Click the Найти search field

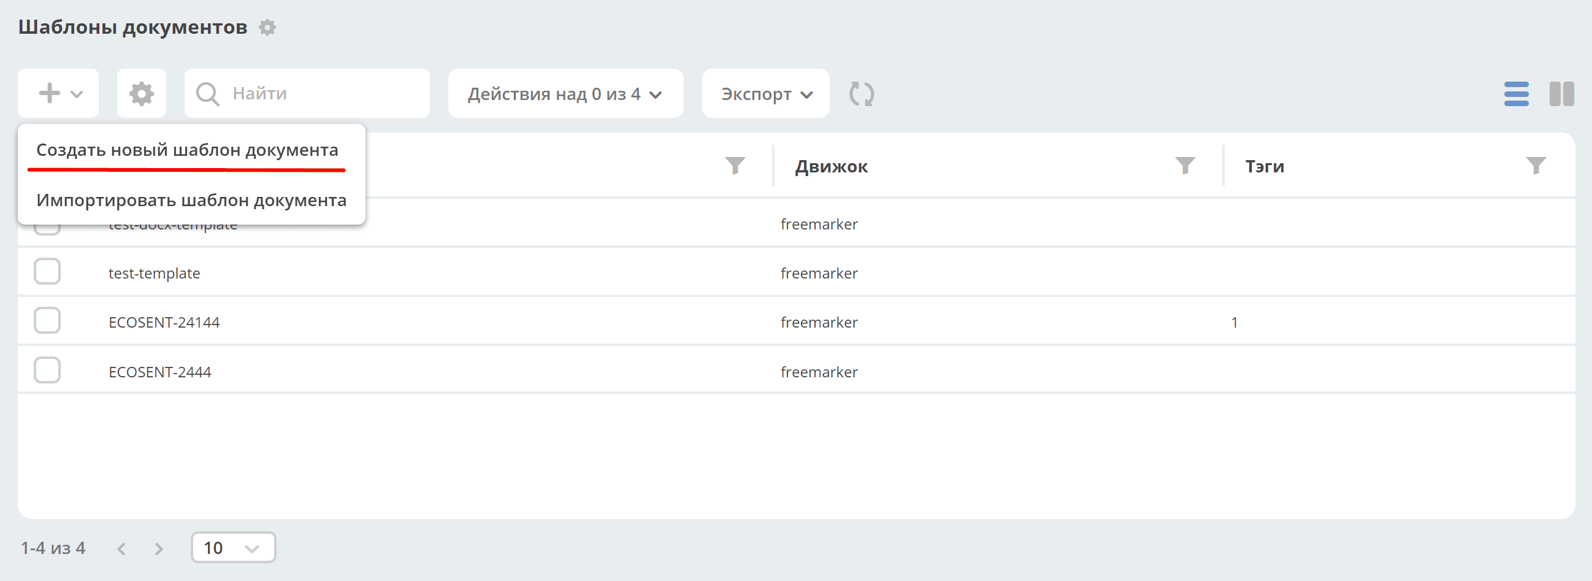point(307,93)
